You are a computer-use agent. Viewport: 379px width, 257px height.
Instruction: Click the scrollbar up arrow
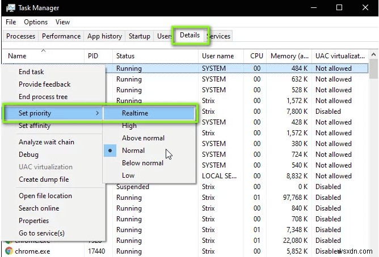click(x=374, y=55)
